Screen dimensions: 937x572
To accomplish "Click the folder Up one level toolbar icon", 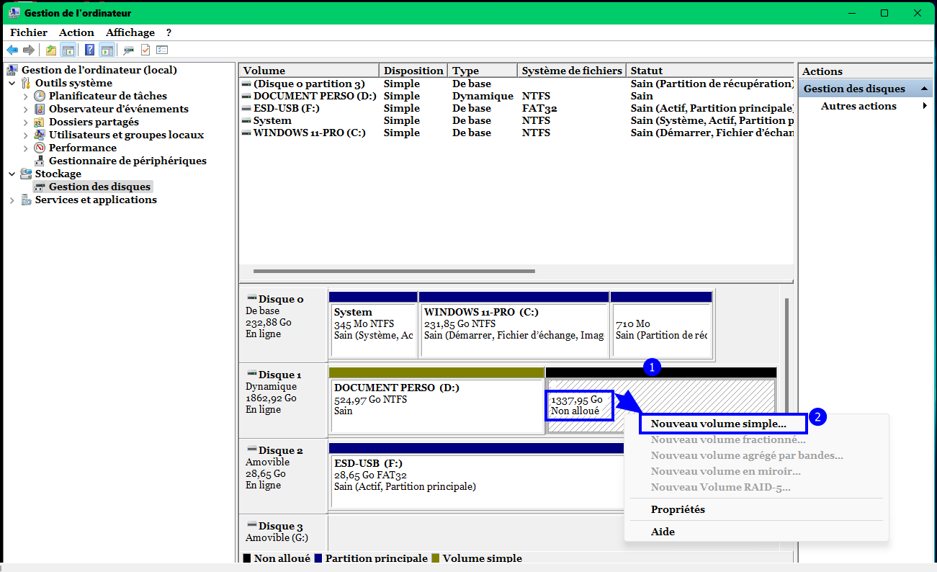I will [51, 50].
